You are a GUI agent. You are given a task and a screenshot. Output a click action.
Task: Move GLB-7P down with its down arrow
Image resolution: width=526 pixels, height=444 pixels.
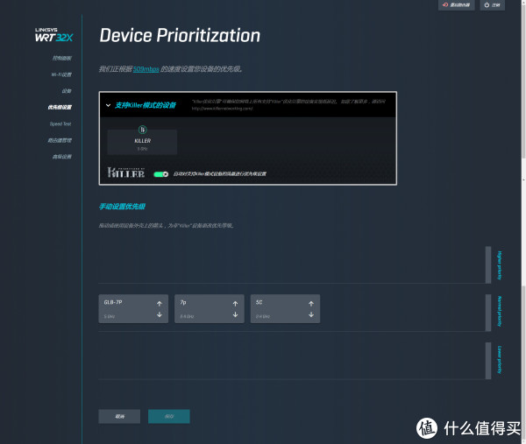tap(160, 314)
